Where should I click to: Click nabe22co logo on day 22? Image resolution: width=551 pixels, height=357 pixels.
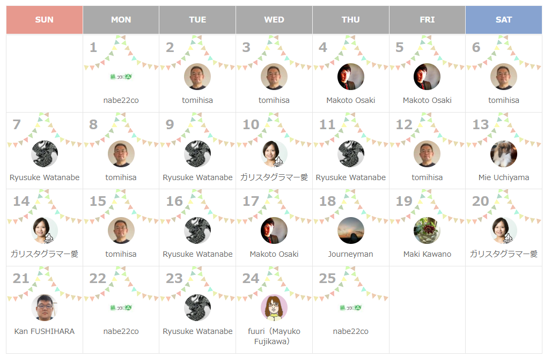click(121, 308)
